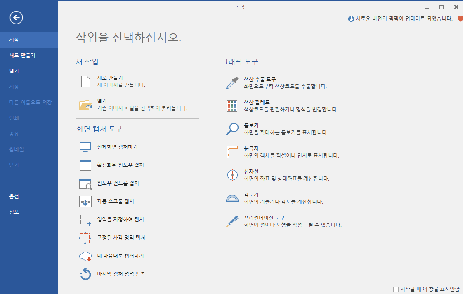The height and width of the screenshot is (294, 463).
Task: Click the 윈도우 컨트롤 캡처 label
Action: click(118, 183)
